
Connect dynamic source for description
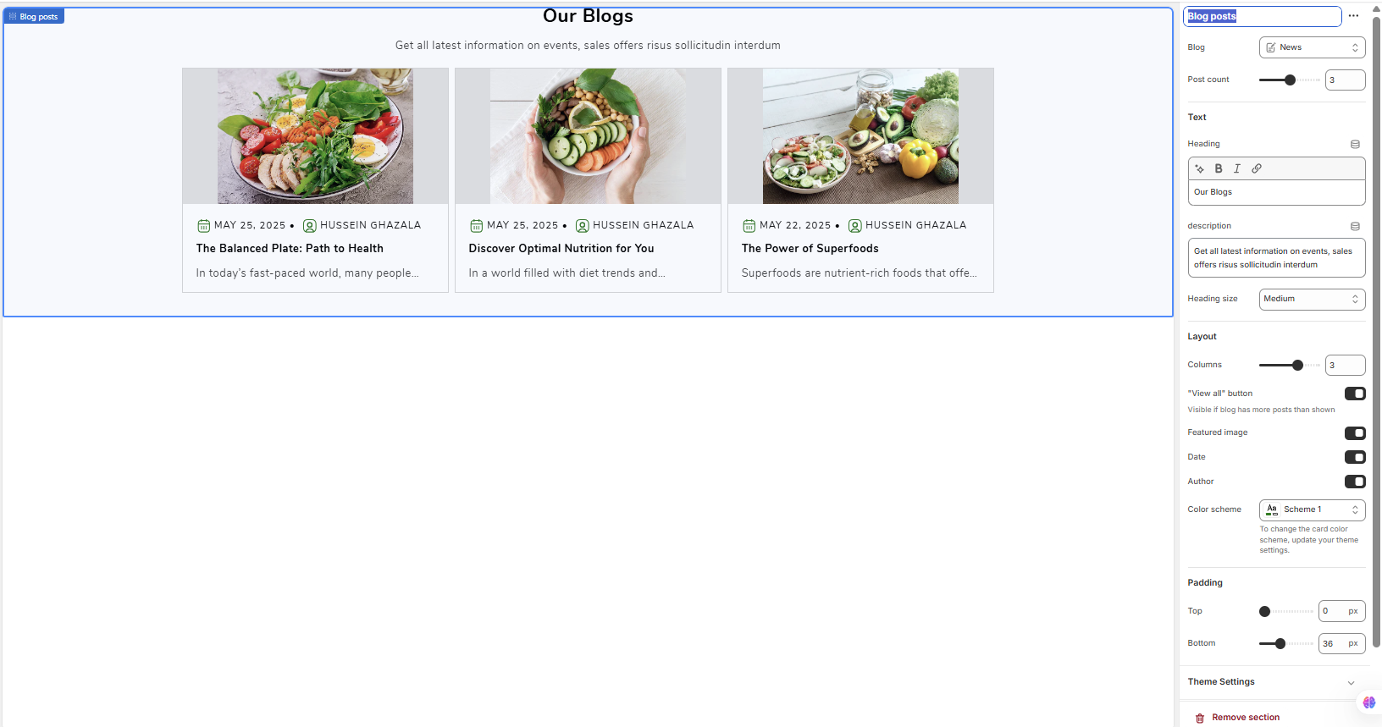point(1355,226)
